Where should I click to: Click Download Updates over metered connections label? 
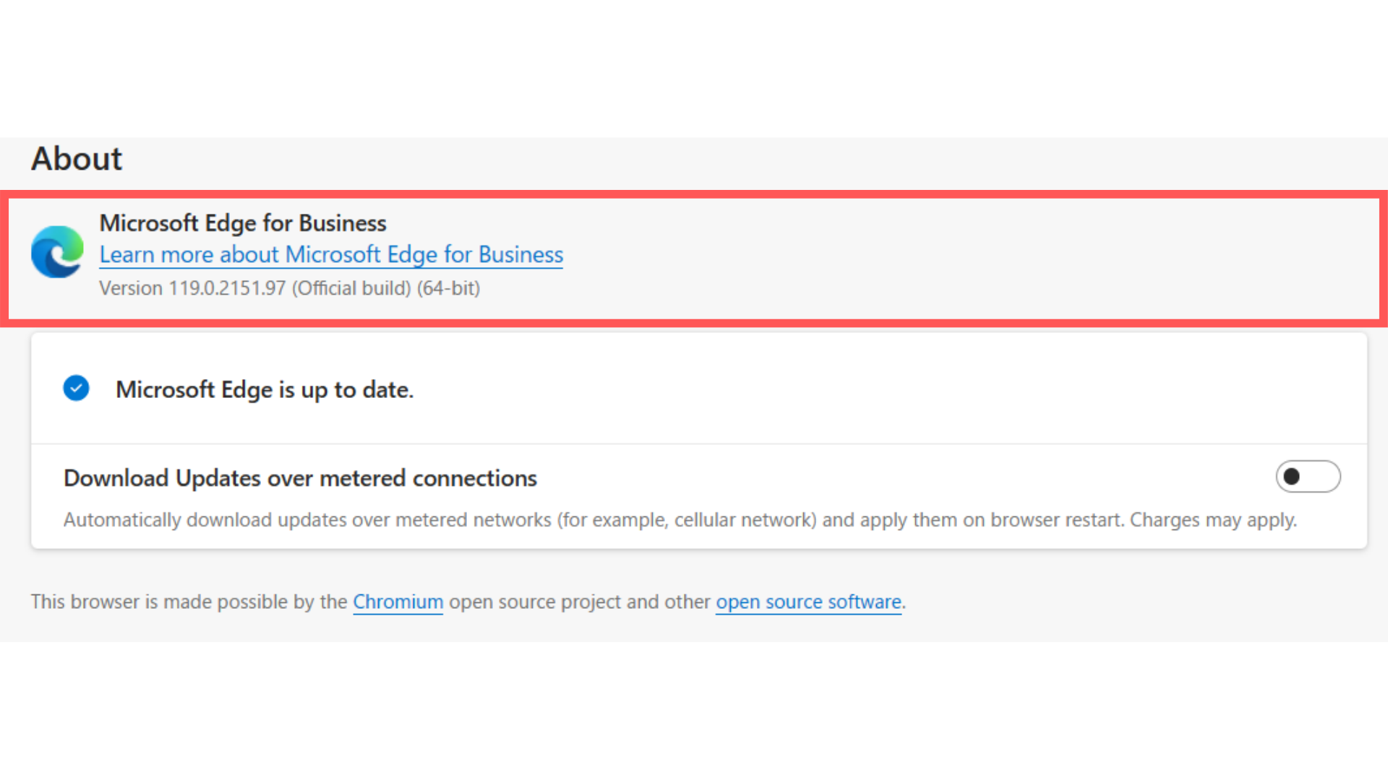[300, 478]
